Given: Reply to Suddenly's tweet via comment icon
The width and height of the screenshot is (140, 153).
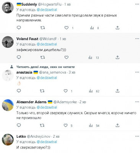Looking at the screenshot, I should coord(19,28).
